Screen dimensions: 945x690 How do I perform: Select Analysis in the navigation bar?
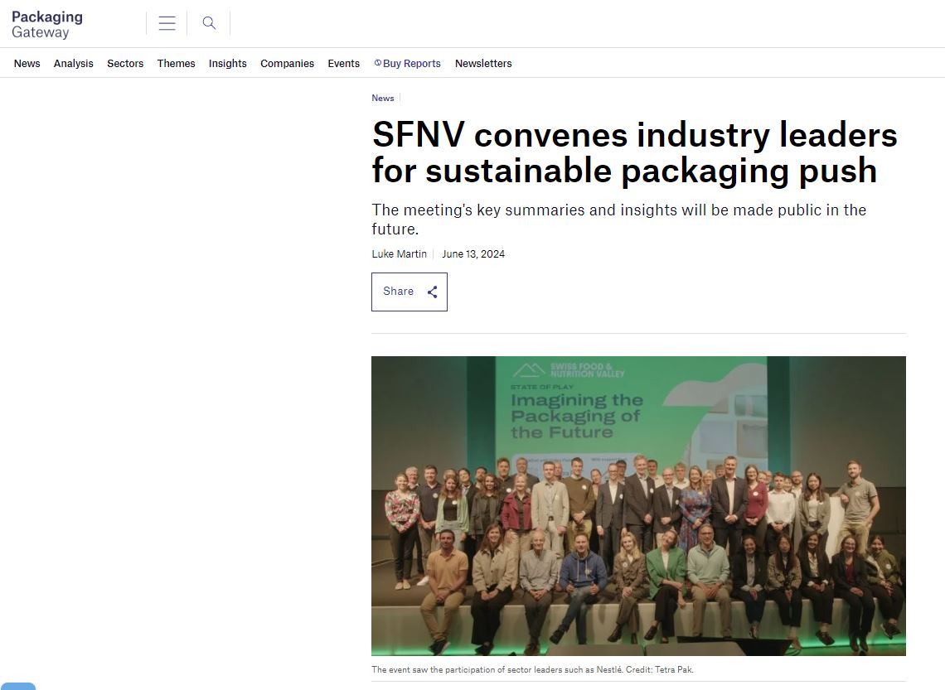click(73, 64)
